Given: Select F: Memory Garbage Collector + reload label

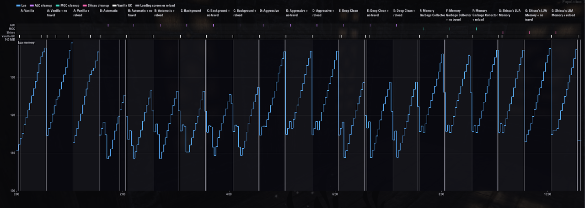Looking at the screenshot, I should 485,15.
